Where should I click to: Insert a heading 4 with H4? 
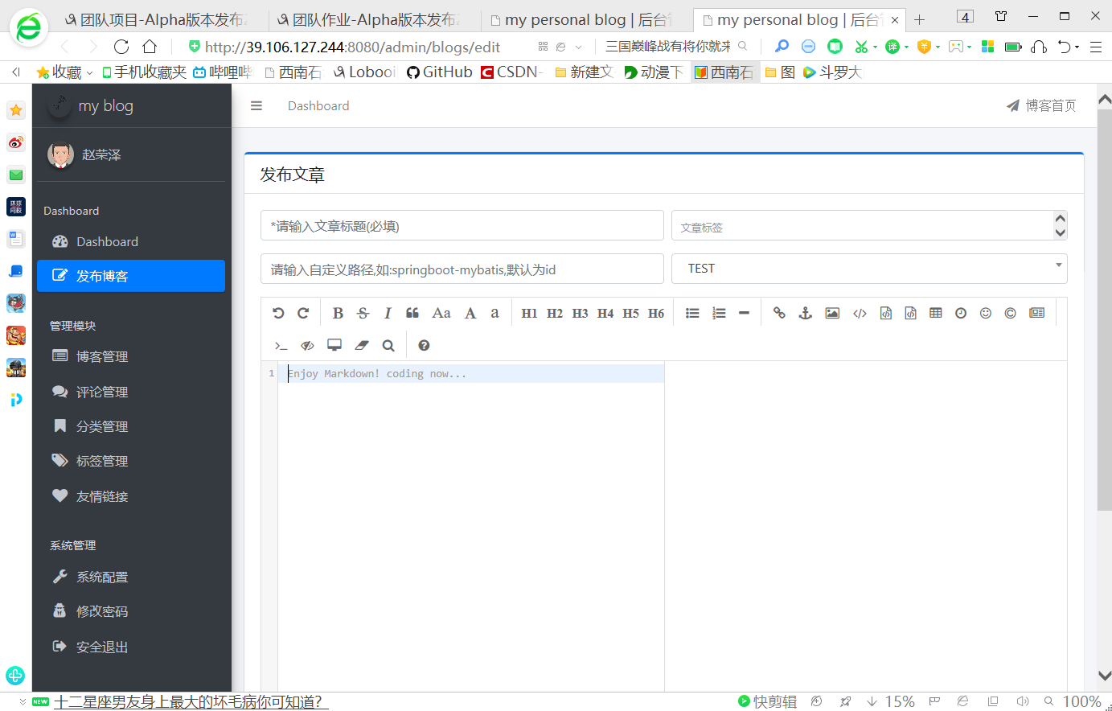click(605, 313)
